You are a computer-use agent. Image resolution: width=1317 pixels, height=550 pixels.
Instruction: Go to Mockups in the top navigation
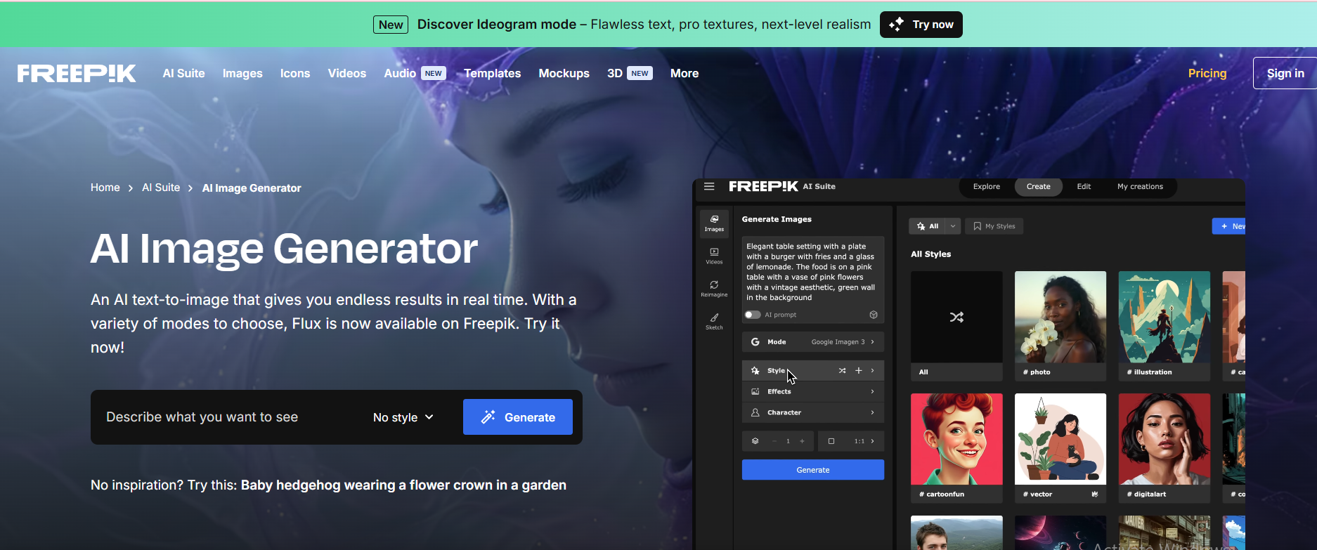[564, 73]
